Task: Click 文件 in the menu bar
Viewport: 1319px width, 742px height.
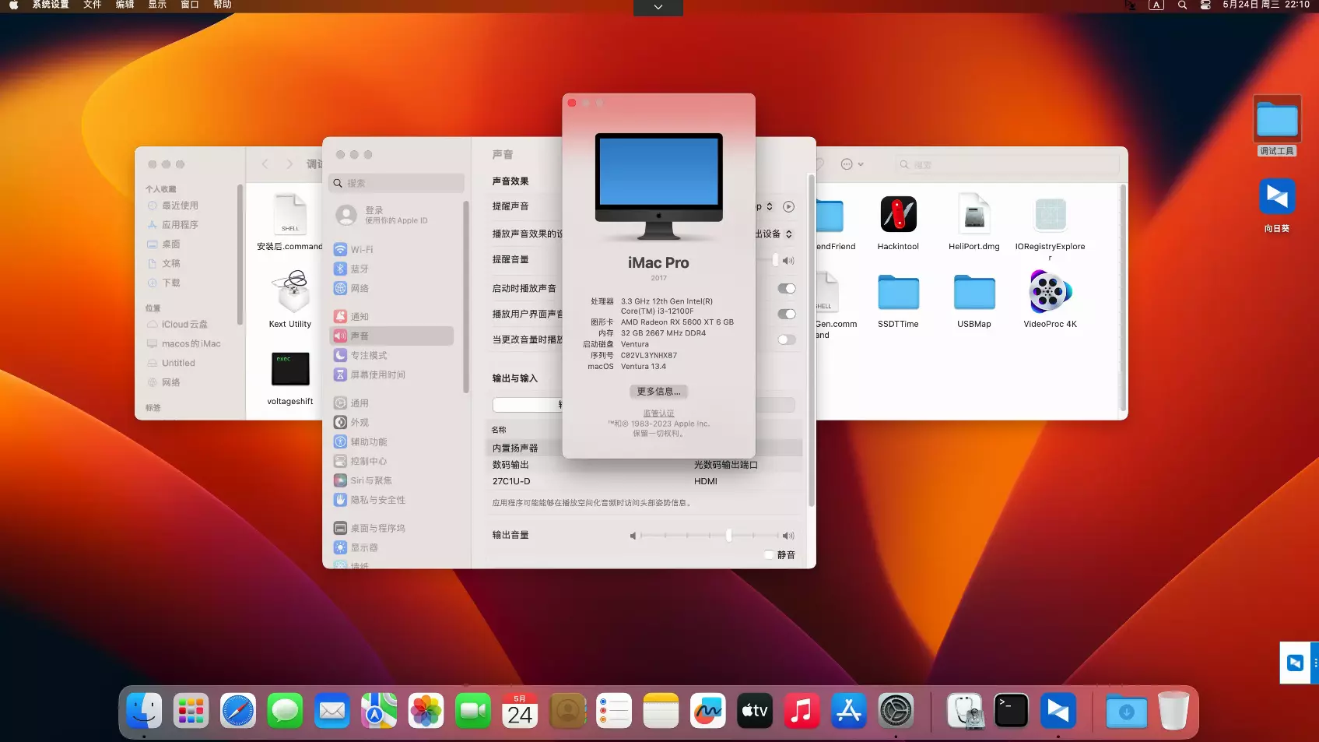Action: [x=92, y=5]
